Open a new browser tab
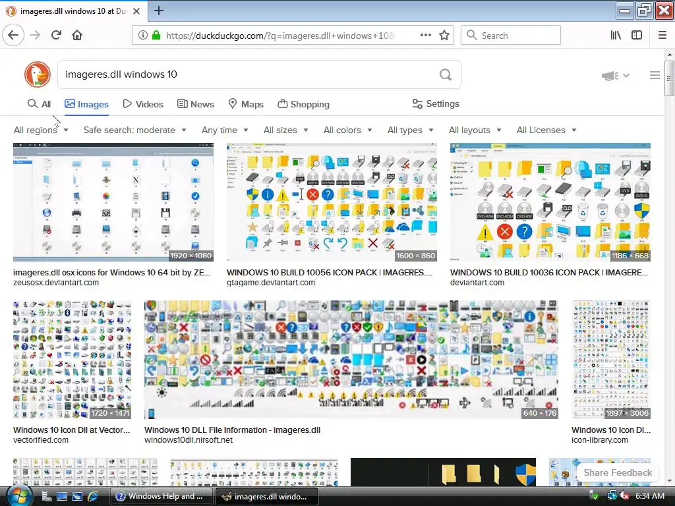Screen dimensions: 675x506 [159, 11]
